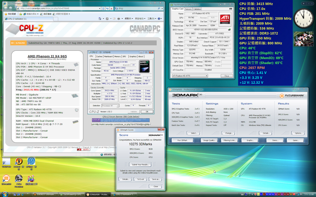Click Submit Your Results button

coord(140,165)
